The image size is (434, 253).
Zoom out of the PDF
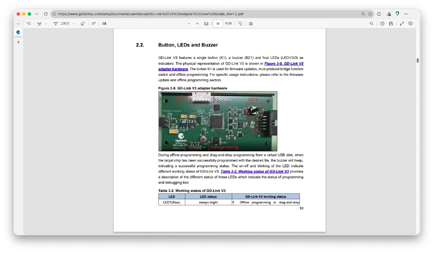188,23
